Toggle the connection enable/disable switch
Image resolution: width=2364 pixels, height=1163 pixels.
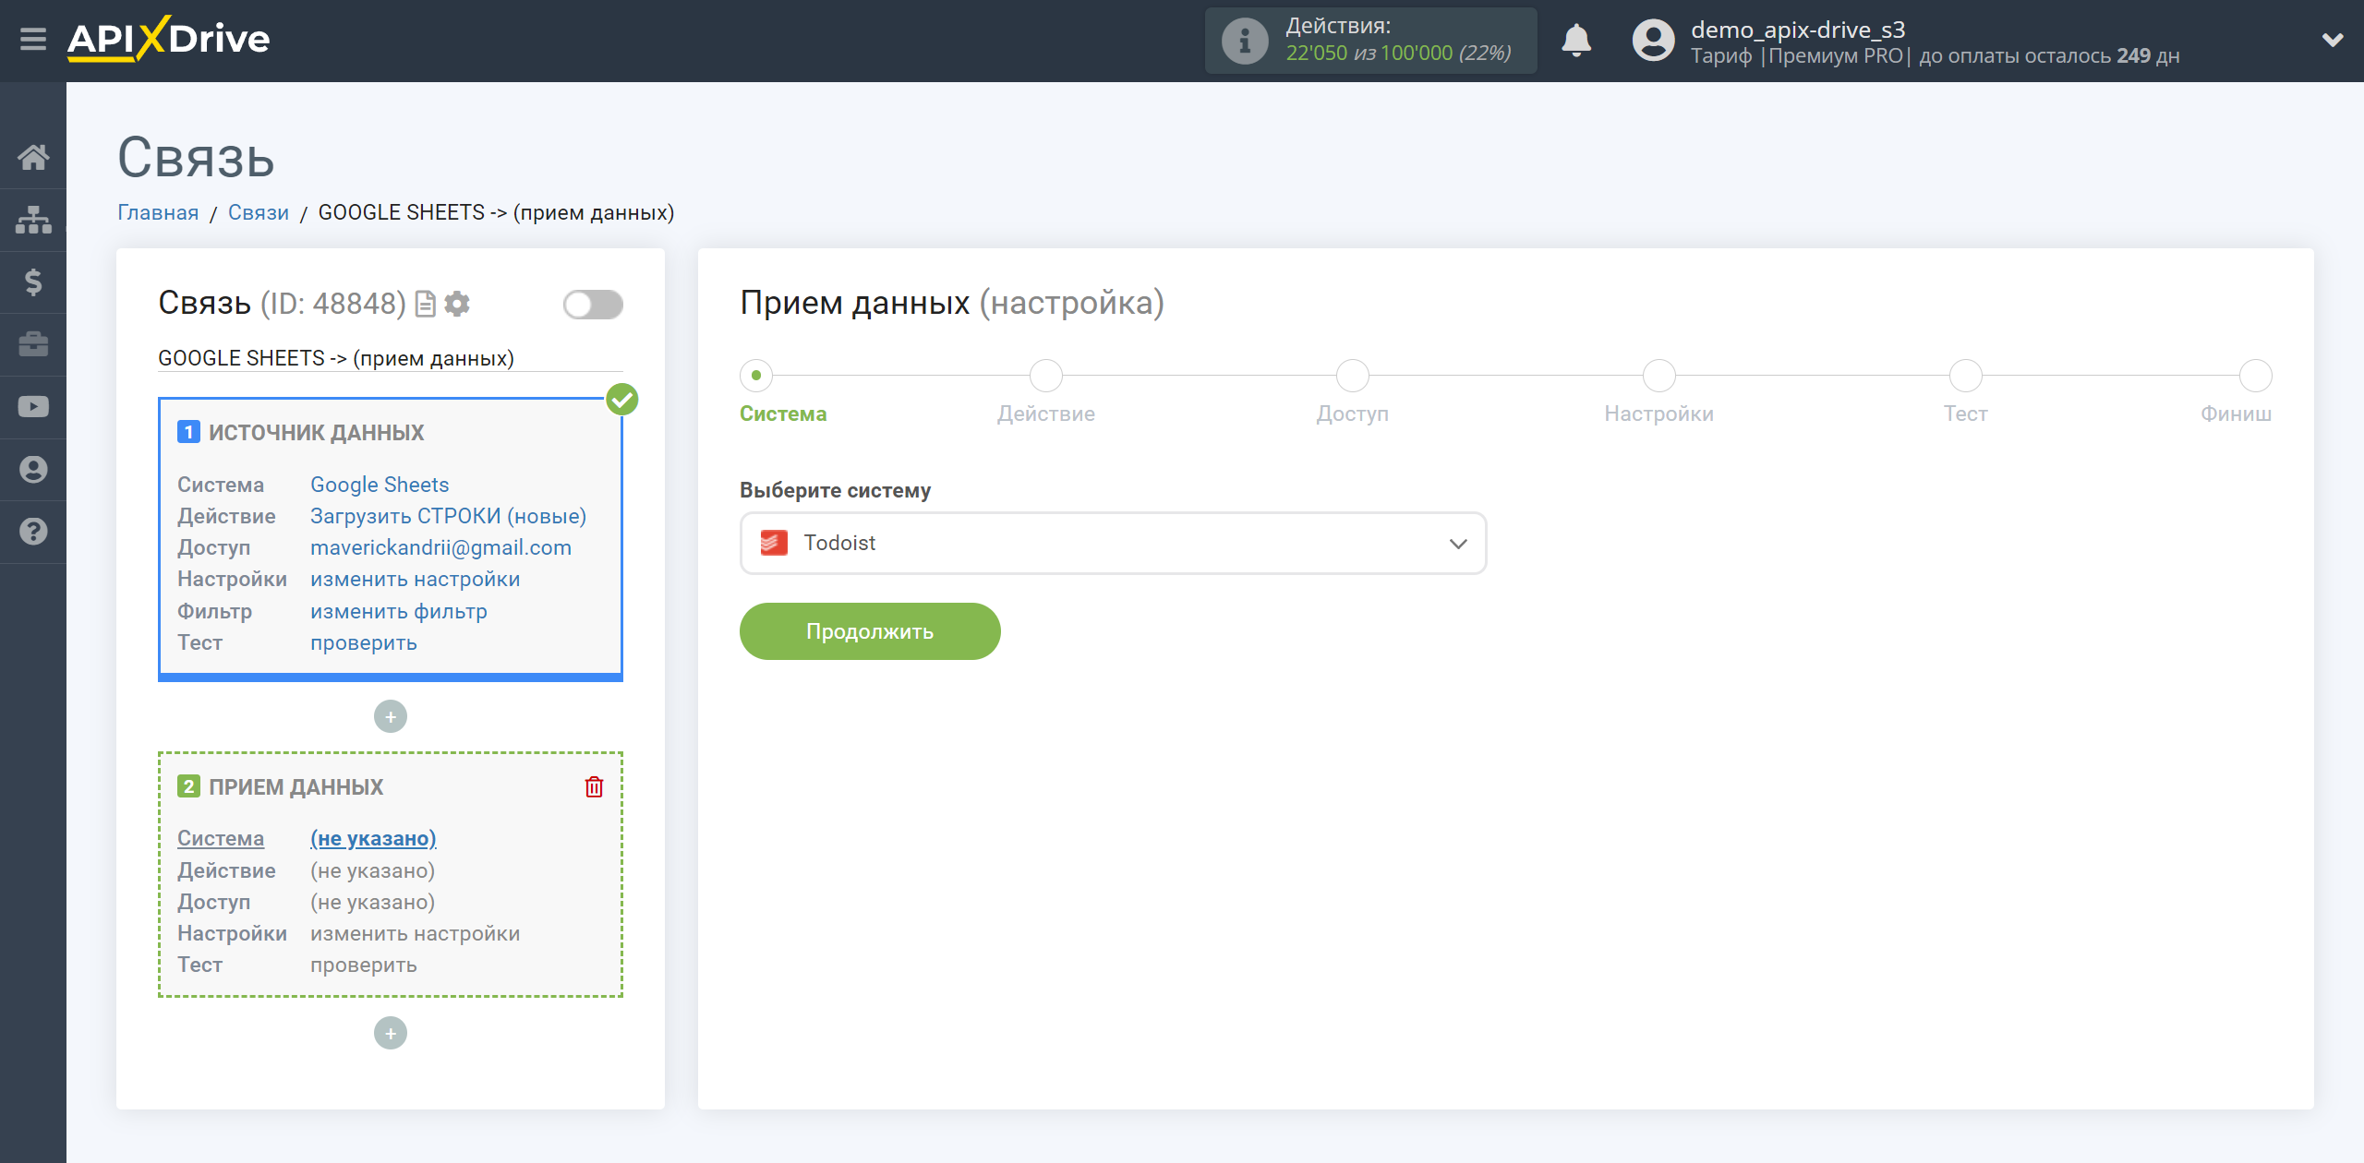click(591, 306)
